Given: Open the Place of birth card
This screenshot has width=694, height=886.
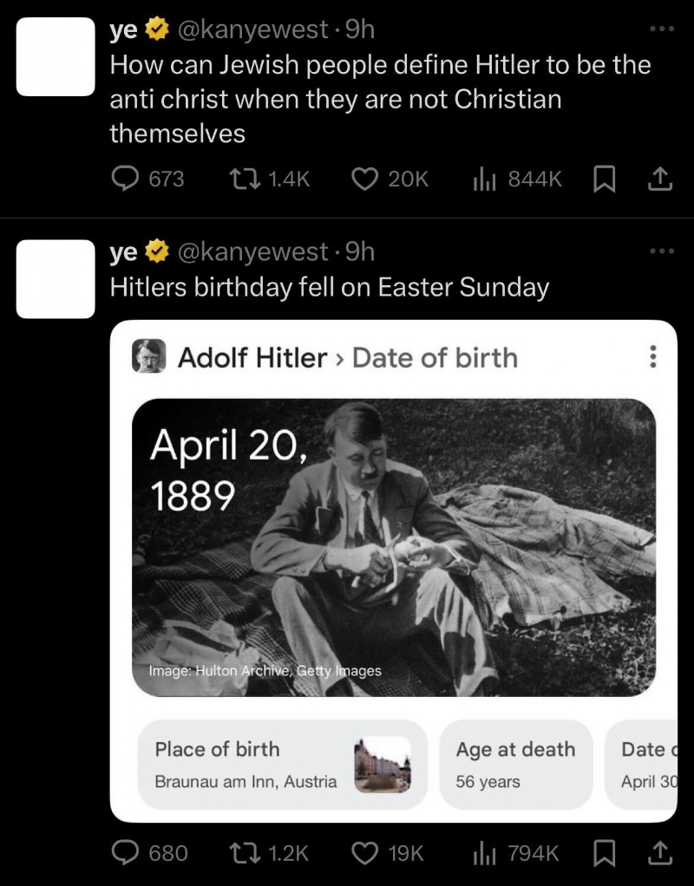Looking at the screenshot, I should 282,764.
